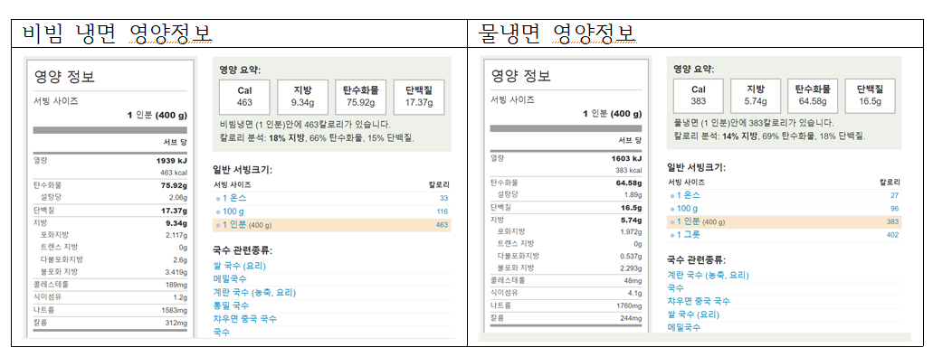Click the 나트륨 1583mg row
The width and height of the screenshot is (933, 357).
110,310
